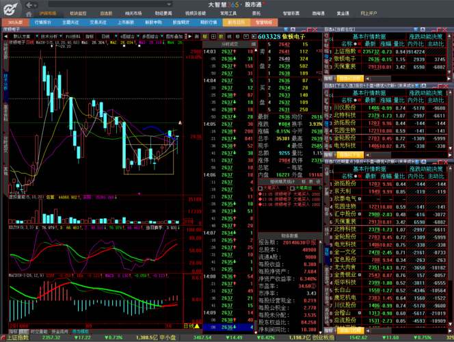
Task: Open the stock search dropdown arrow in top bar
Action: 169,4
